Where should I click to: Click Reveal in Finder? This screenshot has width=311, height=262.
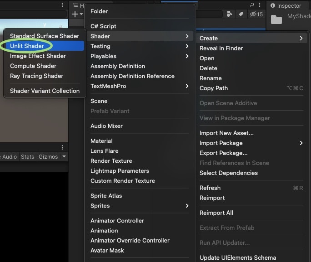pyautogui.click(x=252, y=48)
